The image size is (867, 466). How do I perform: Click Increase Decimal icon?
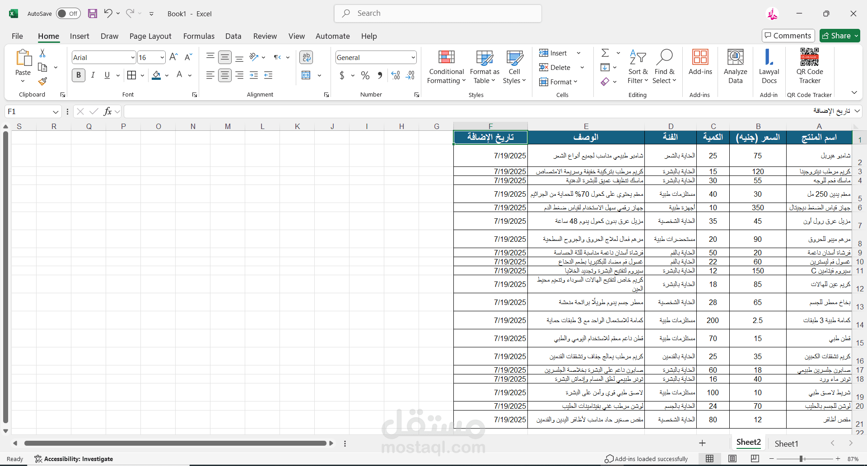click(396, 75)
